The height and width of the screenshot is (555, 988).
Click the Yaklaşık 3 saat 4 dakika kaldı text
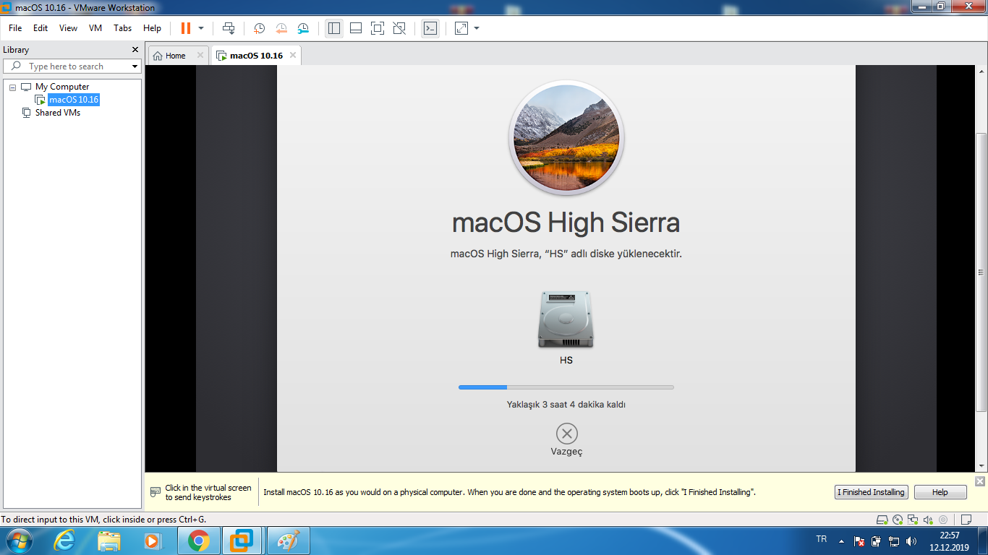(x=566, y=405)
